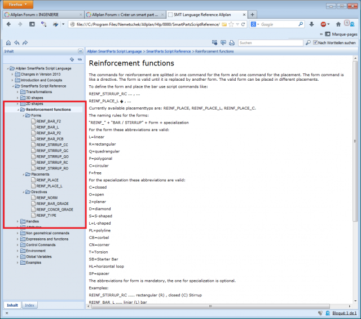This screenshot has height=319, width=361.
Task: Open the Adblock Plus dropdown arrow
Action: coord(328,24)
